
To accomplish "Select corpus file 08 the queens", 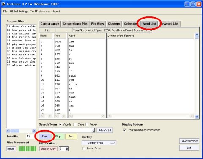I will [21, 51].
